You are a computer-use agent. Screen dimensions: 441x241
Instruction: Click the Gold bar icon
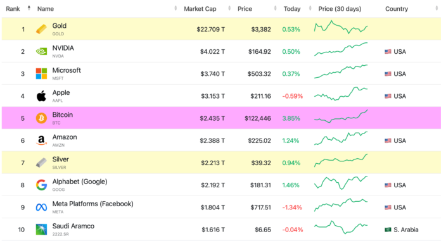tap(41, 29)
